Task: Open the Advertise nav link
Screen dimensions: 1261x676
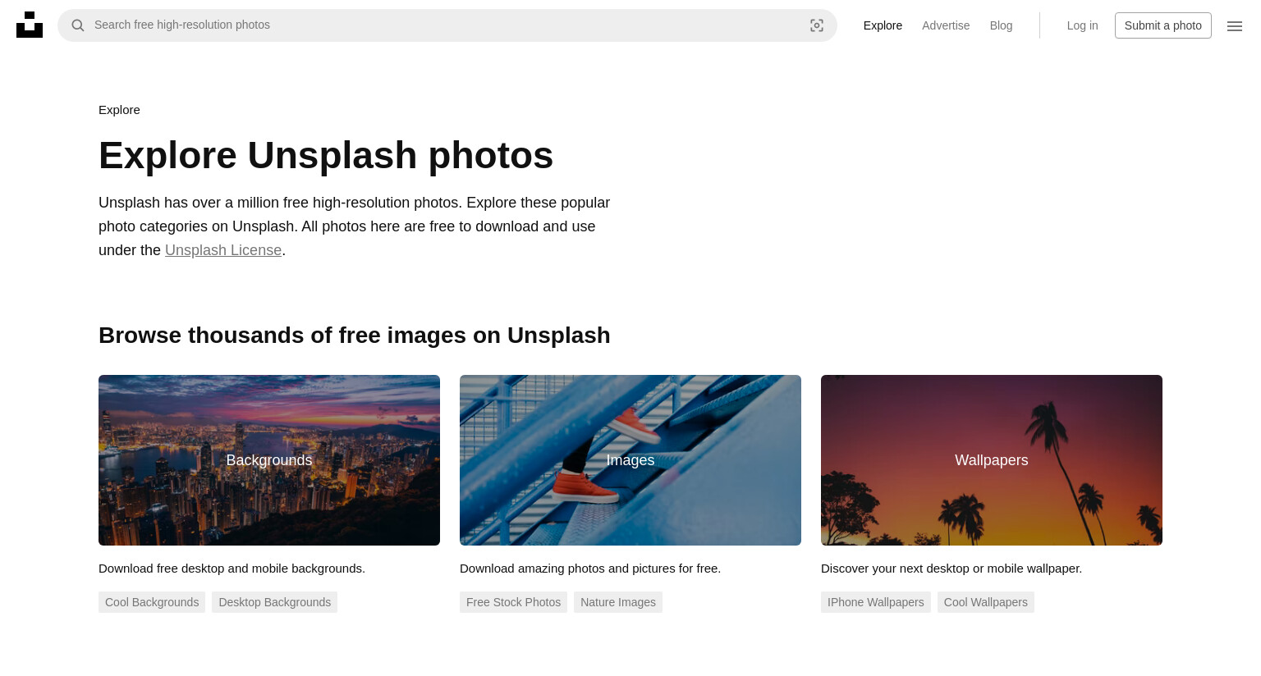Action: click(946, 25)
